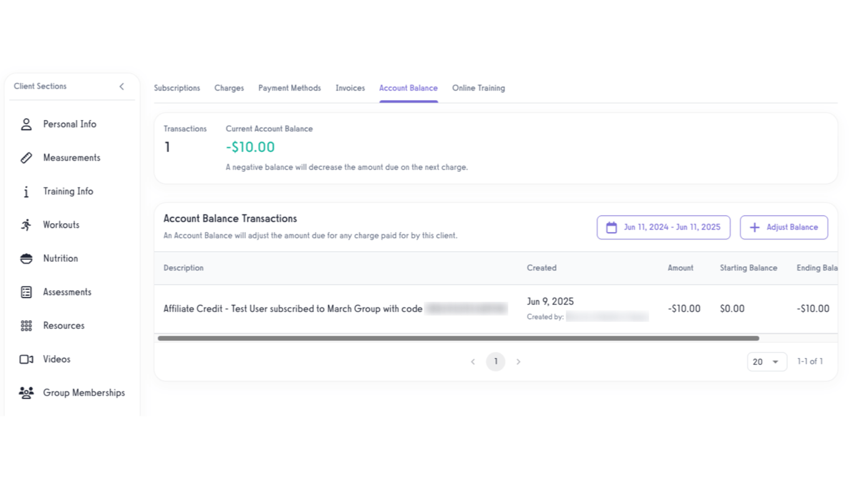Click page 1 in the pagination

point(495,361)
